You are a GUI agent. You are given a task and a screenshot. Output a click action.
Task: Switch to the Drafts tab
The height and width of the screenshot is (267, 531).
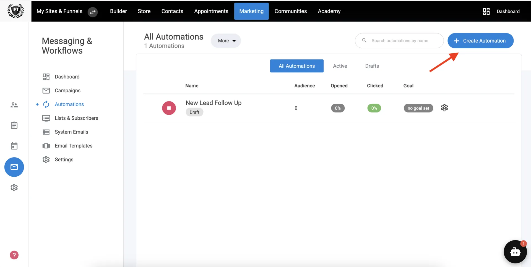click(x=372, y=66)
